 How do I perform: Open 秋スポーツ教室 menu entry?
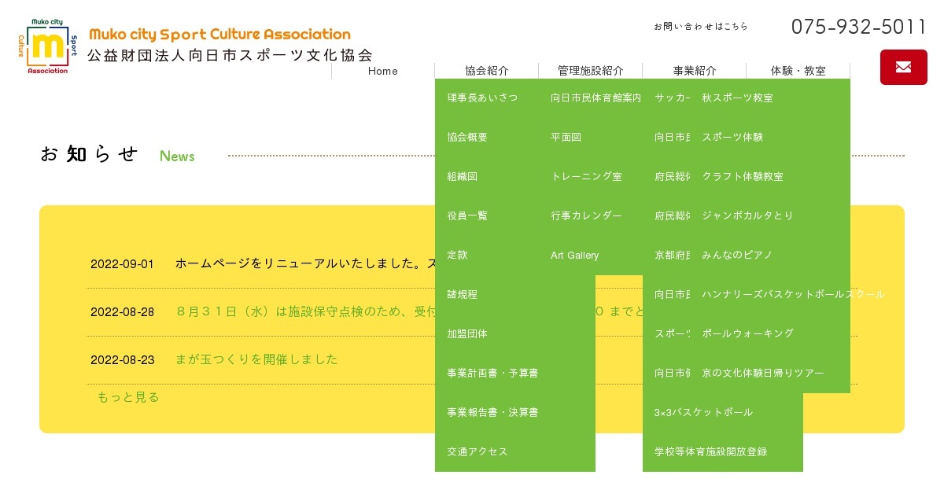(737, 98)
